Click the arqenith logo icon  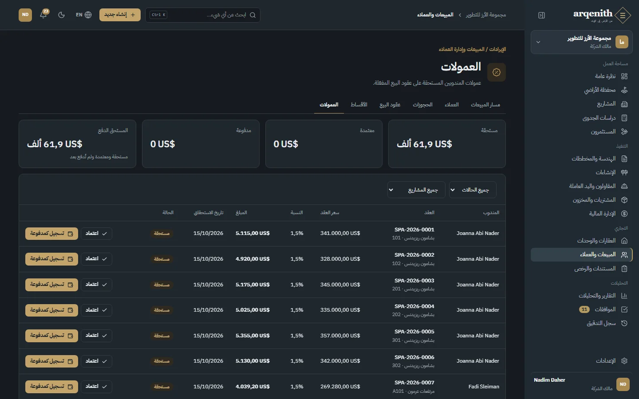click(x=623, y=15)
